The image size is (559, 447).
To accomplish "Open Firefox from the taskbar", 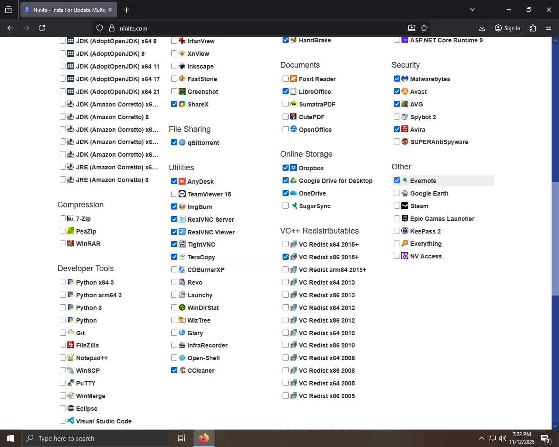I will pos(204,438).
